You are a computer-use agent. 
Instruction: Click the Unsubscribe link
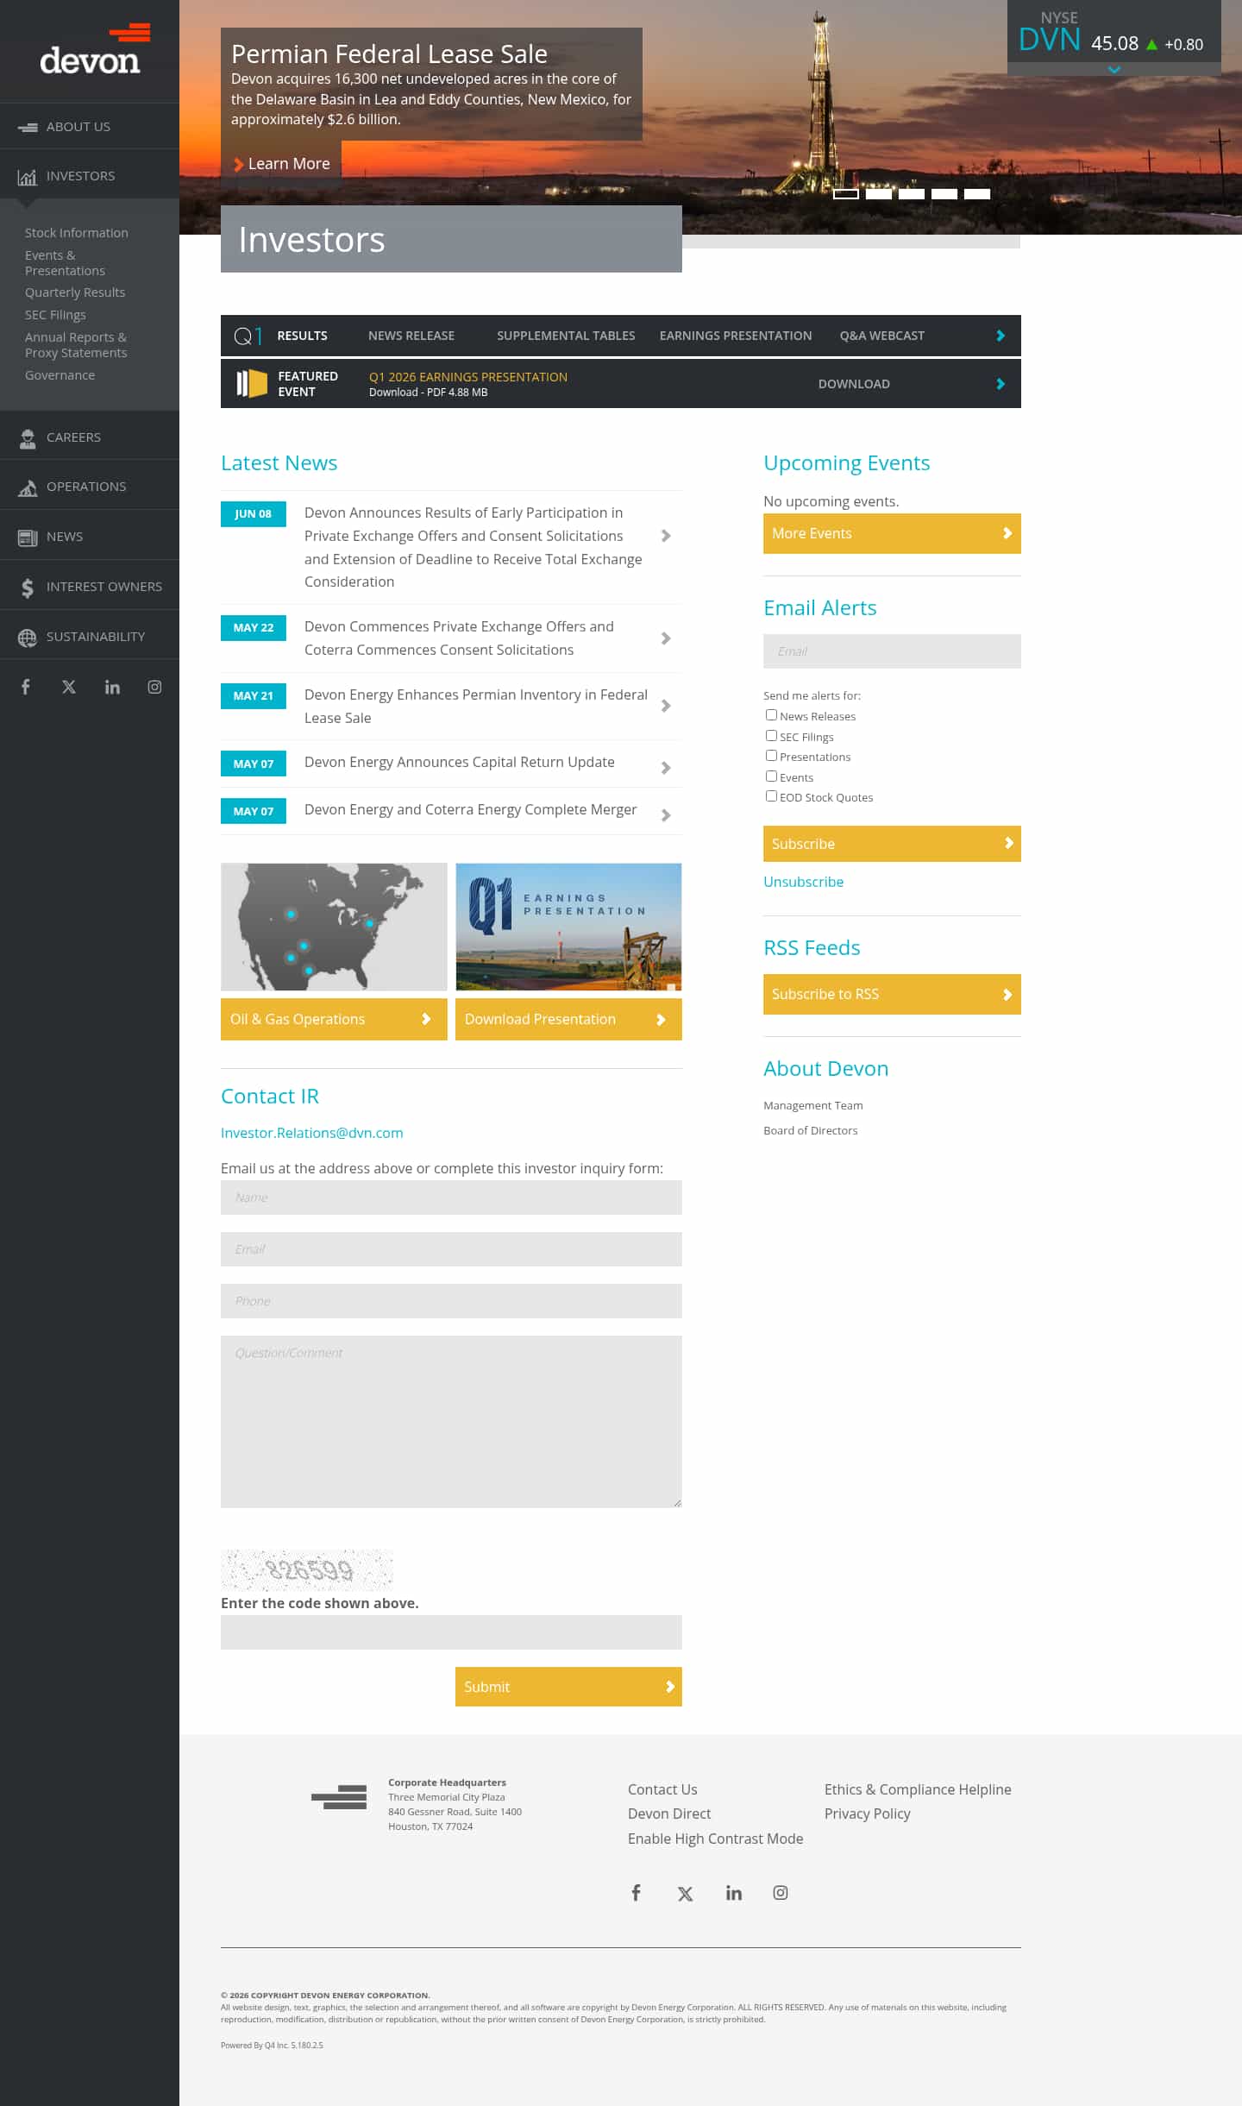click(804, 882)
